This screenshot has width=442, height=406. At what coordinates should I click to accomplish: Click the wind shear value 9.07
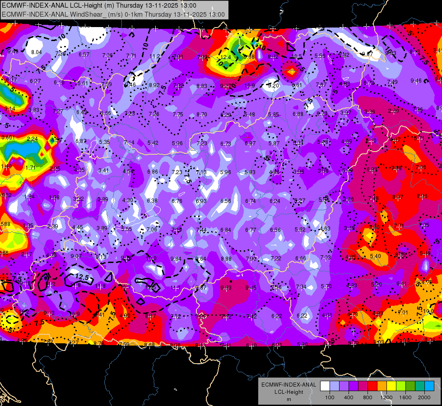tap(76, 256)
